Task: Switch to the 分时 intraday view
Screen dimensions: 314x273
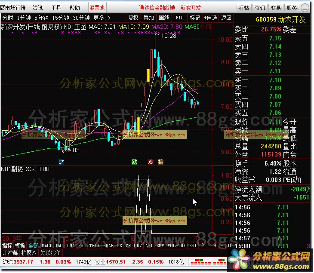Action: pos(8,18)
